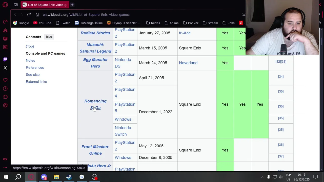The width and height of the screenshot is (324, 182).
Task: Expand the Por ver bookmarks folder
Action: tap(190, 23)
